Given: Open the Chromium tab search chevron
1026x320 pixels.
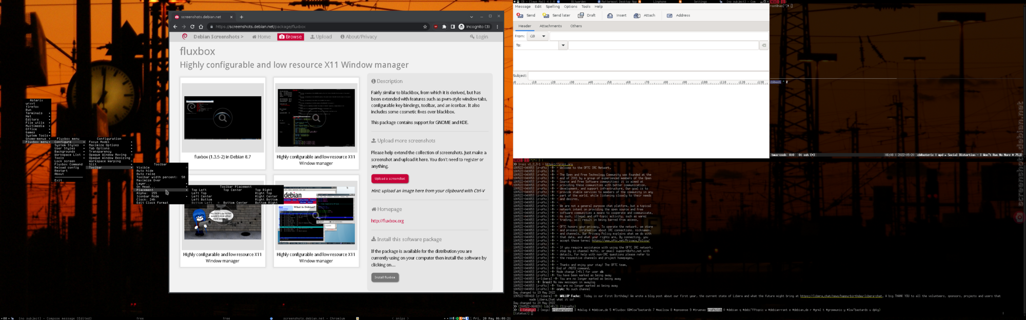Looking at the screenshot, I should (x=471, y=16).
